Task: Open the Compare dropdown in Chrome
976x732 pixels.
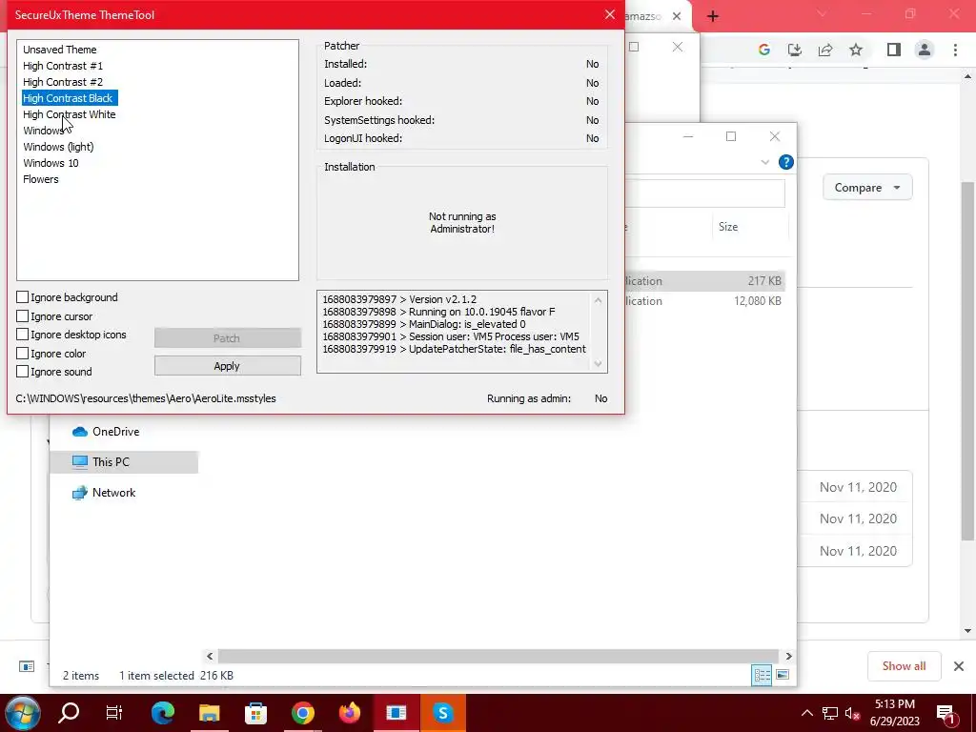Action: 867,188
